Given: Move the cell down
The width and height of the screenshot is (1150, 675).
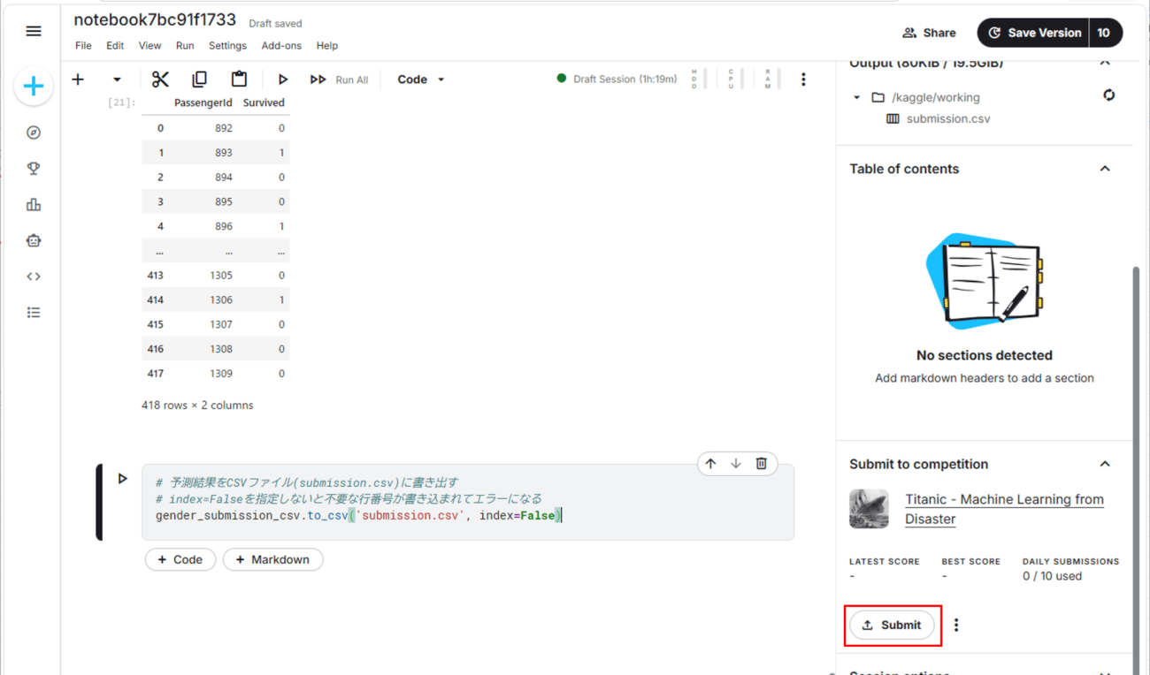Looking at the screenshot, I should point(736,464).
